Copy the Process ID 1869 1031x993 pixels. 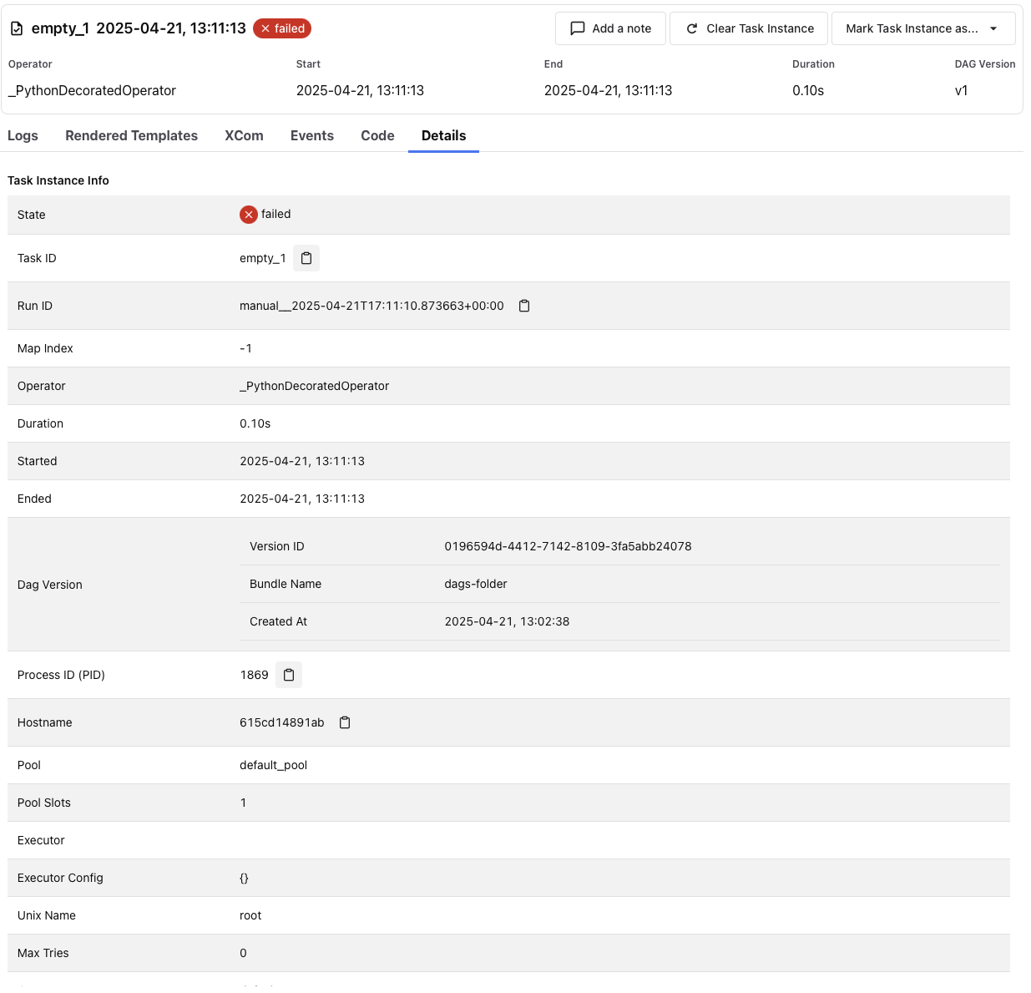coord(289,675)
